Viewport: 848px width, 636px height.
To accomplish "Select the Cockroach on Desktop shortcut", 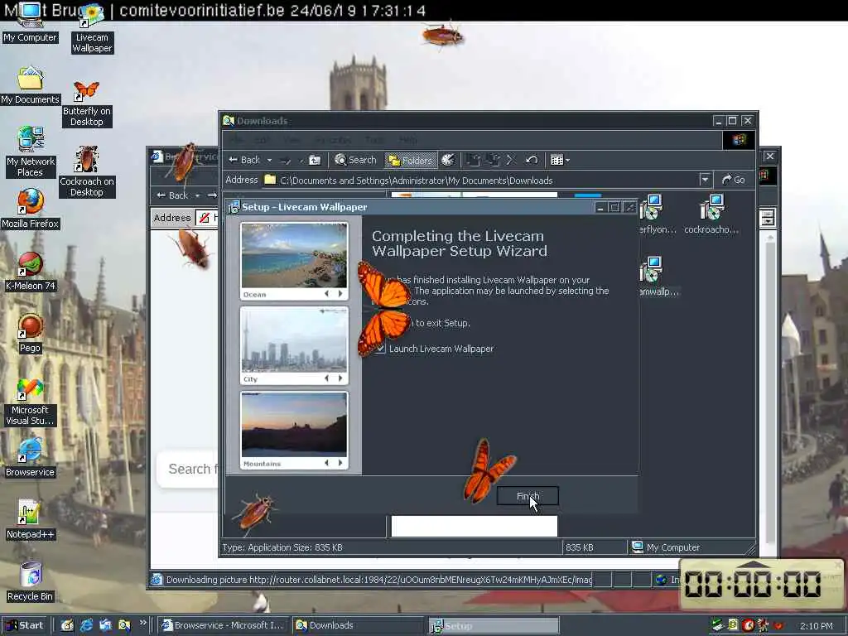I will click(86, 172).
